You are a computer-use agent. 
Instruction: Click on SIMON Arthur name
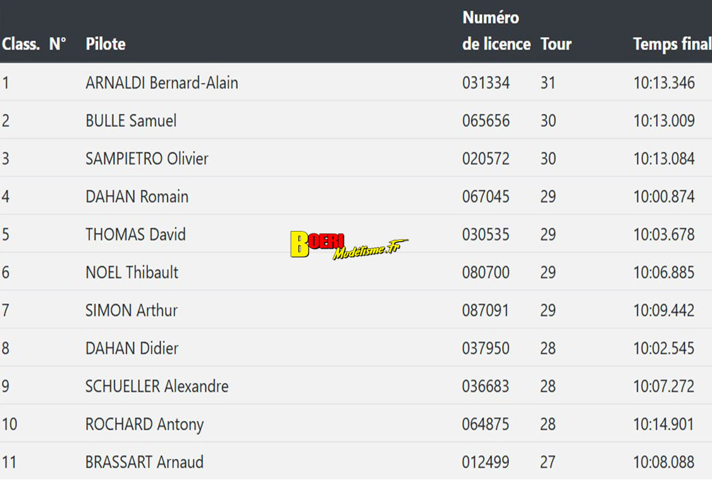click(132, 311)
